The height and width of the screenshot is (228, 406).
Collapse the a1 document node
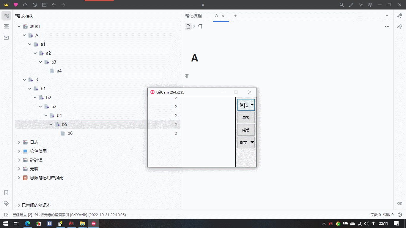30,44
